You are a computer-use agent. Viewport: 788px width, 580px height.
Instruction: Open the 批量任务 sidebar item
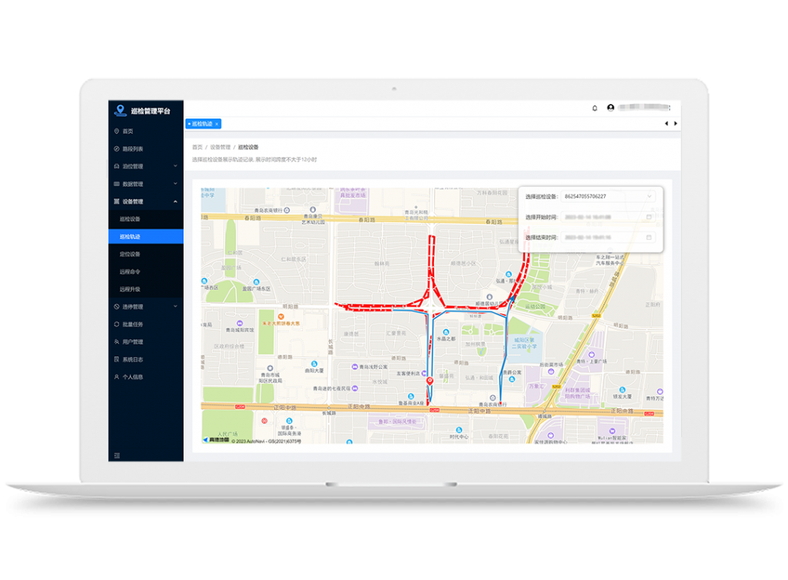click(145, 325)
